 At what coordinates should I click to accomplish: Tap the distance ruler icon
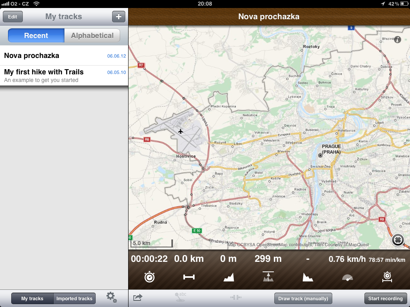[189, 277]
